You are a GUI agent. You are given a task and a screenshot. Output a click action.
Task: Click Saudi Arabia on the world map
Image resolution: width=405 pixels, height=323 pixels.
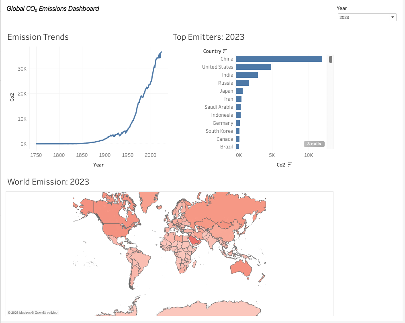pos(194,241)
